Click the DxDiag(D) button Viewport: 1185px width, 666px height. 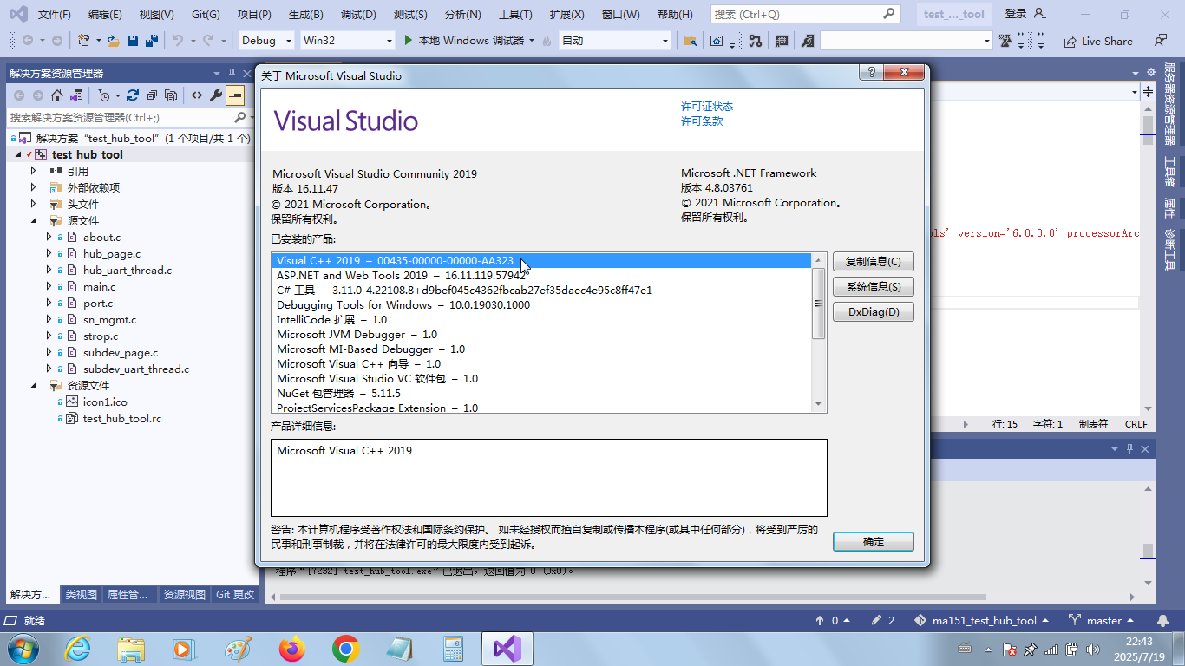click(x=874, y=311)
